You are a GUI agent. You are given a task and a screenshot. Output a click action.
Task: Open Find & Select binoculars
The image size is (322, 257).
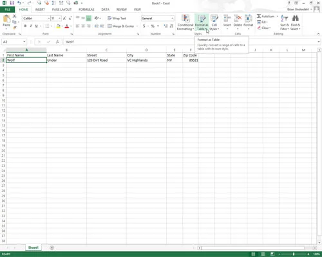tap(296, 22)
